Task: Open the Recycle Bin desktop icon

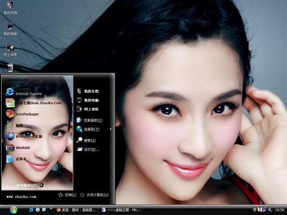Action: pos(10,68)
